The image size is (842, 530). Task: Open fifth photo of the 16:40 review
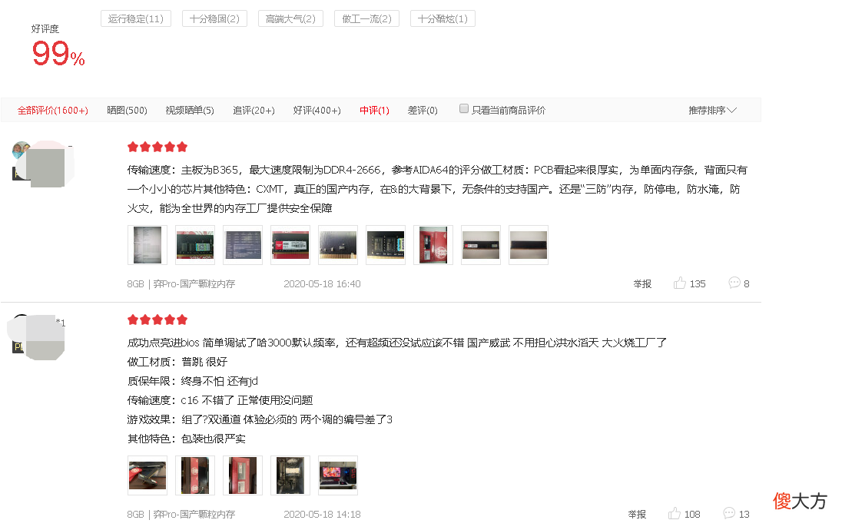(338, 245)
